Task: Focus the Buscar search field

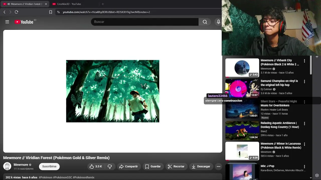Action: point(145,22)
